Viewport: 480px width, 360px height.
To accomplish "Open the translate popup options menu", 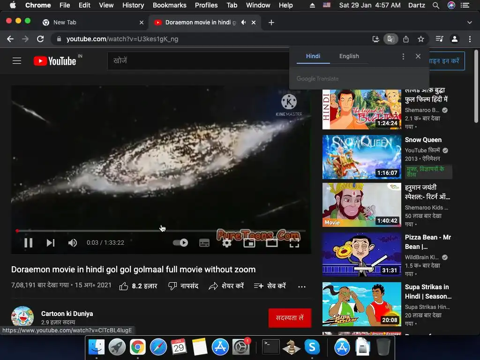I will [403, 56].
